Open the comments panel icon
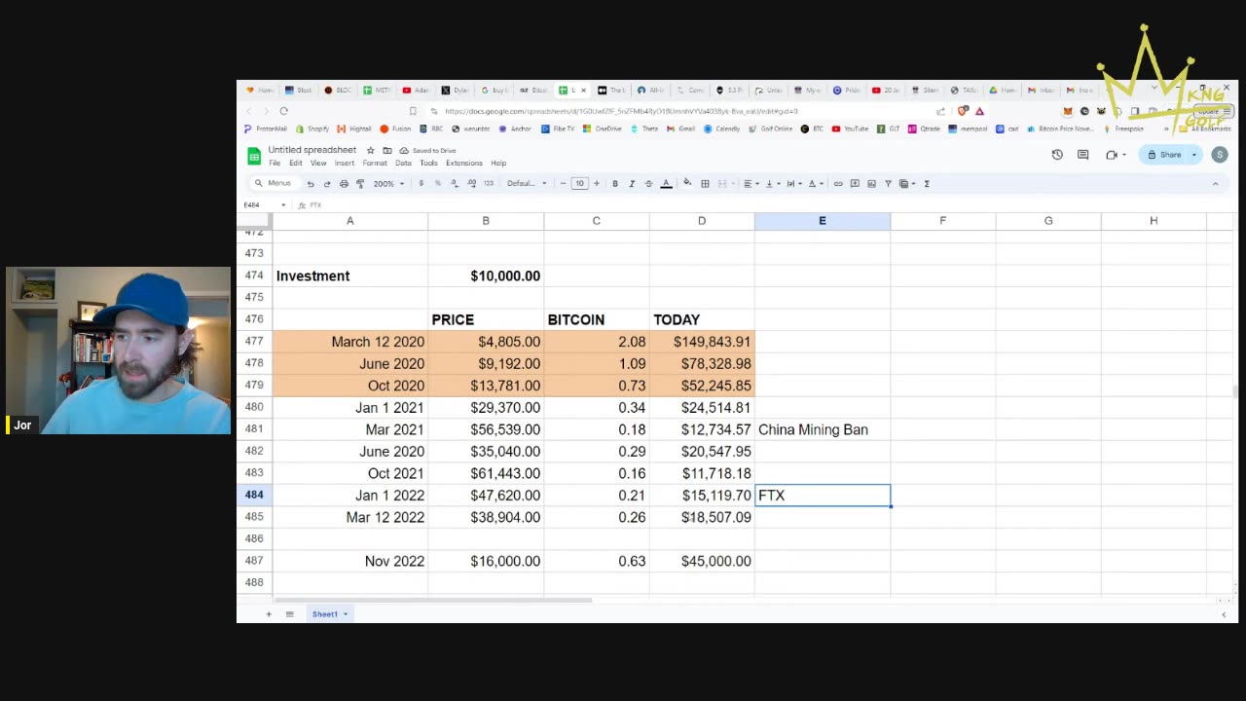Viewport: 1246px width, 701px height. pyautogui.click(x=1082, y=155)
